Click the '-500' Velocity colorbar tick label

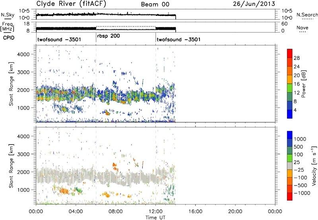point(301,185)
